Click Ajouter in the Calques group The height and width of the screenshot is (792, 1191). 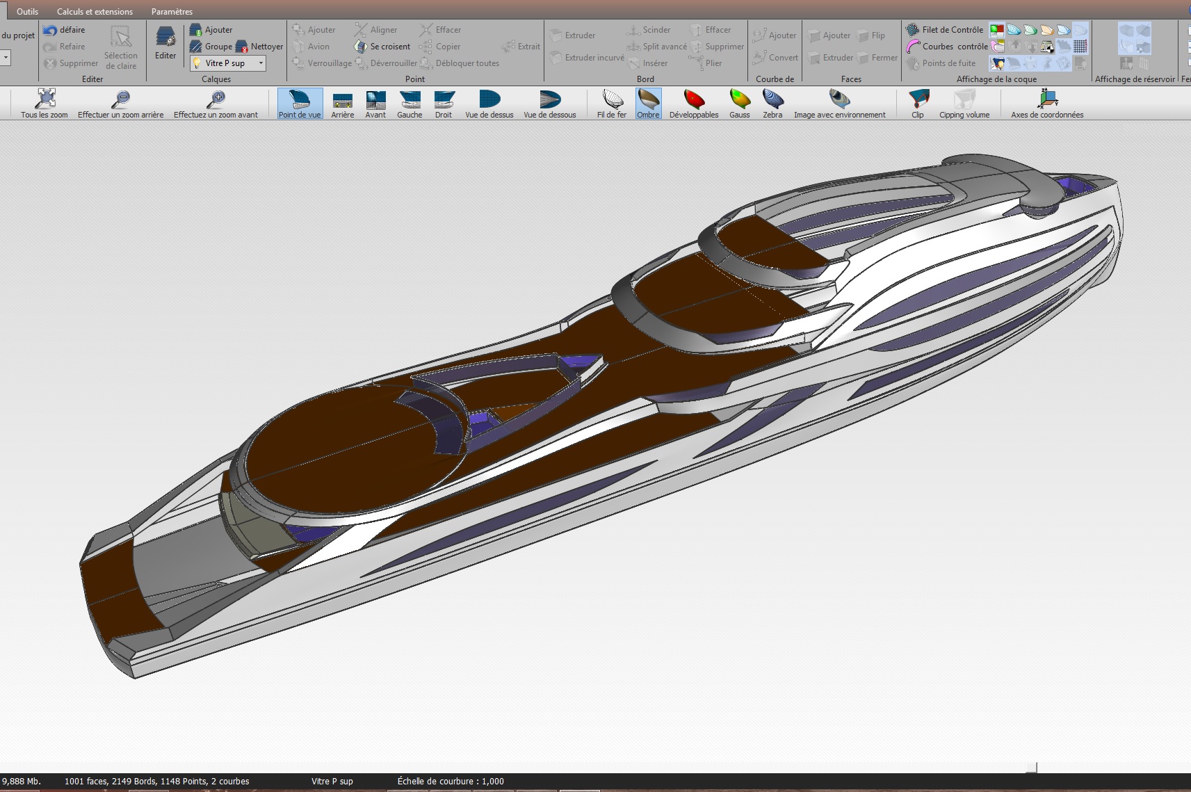[211, 30]
